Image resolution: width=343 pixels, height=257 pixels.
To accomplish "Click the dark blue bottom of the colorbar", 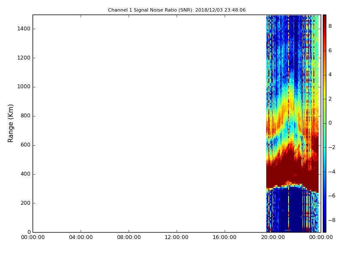I will [x=325, y=226].
